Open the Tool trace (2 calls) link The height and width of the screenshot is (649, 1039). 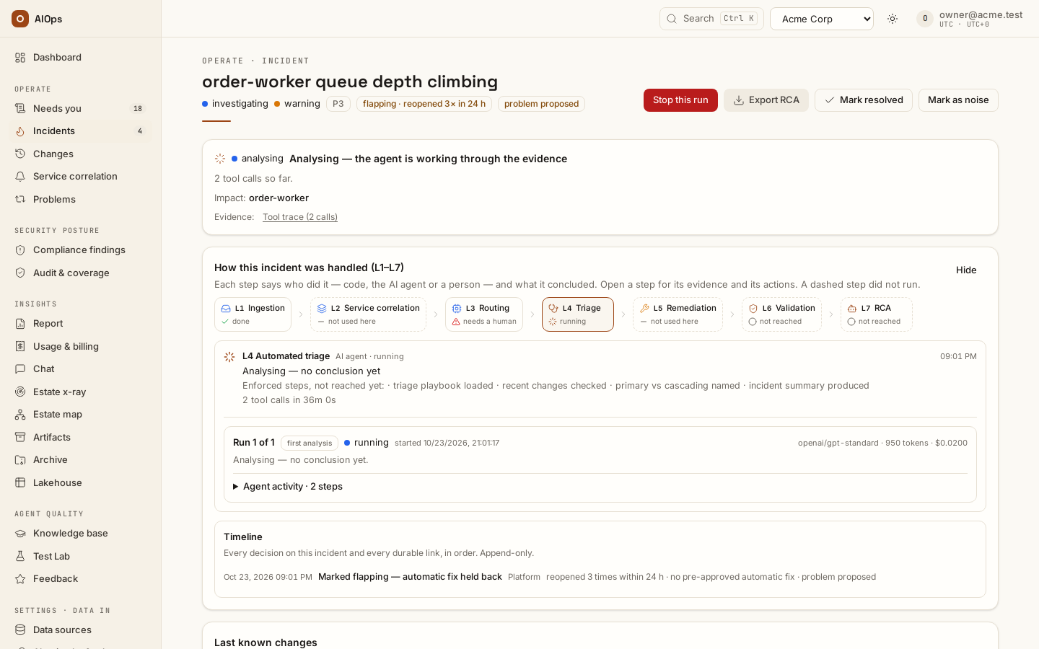(x=300, y=217)
